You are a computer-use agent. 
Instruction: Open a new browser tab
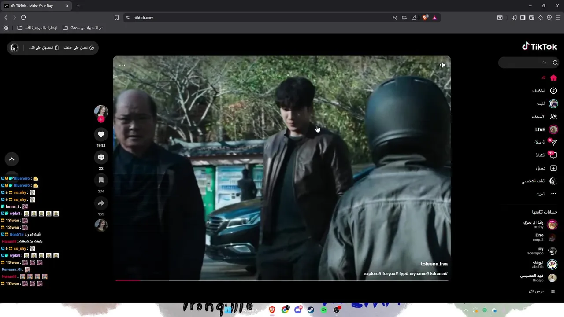(x=78, y=6)
